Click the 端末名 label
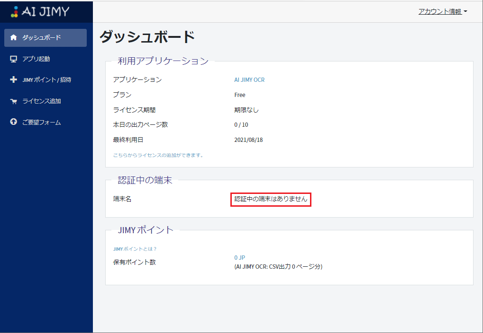 122,199
